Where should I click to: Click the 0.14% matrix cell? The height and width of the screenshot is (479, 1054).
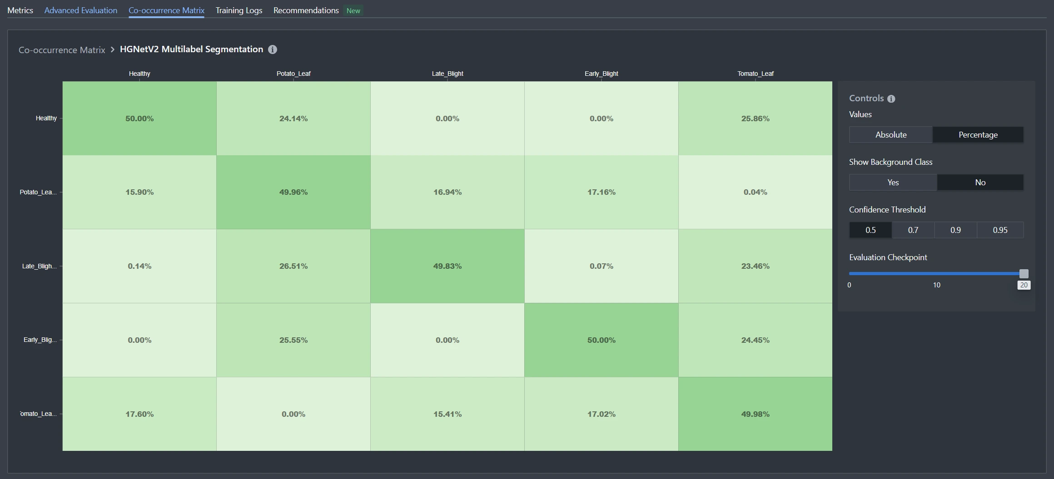pos(139,266)
